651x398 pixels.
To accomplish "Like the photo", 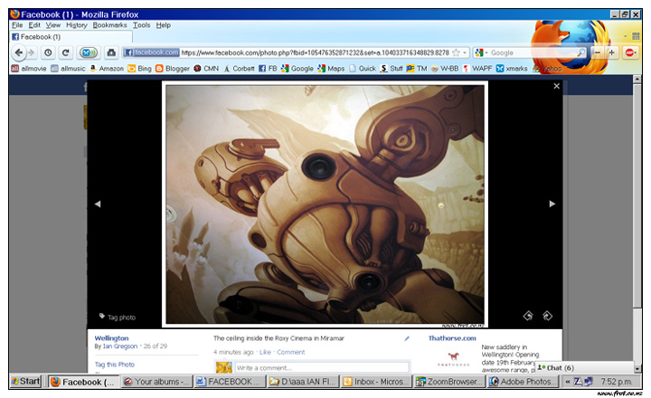I will coord(265,352).
